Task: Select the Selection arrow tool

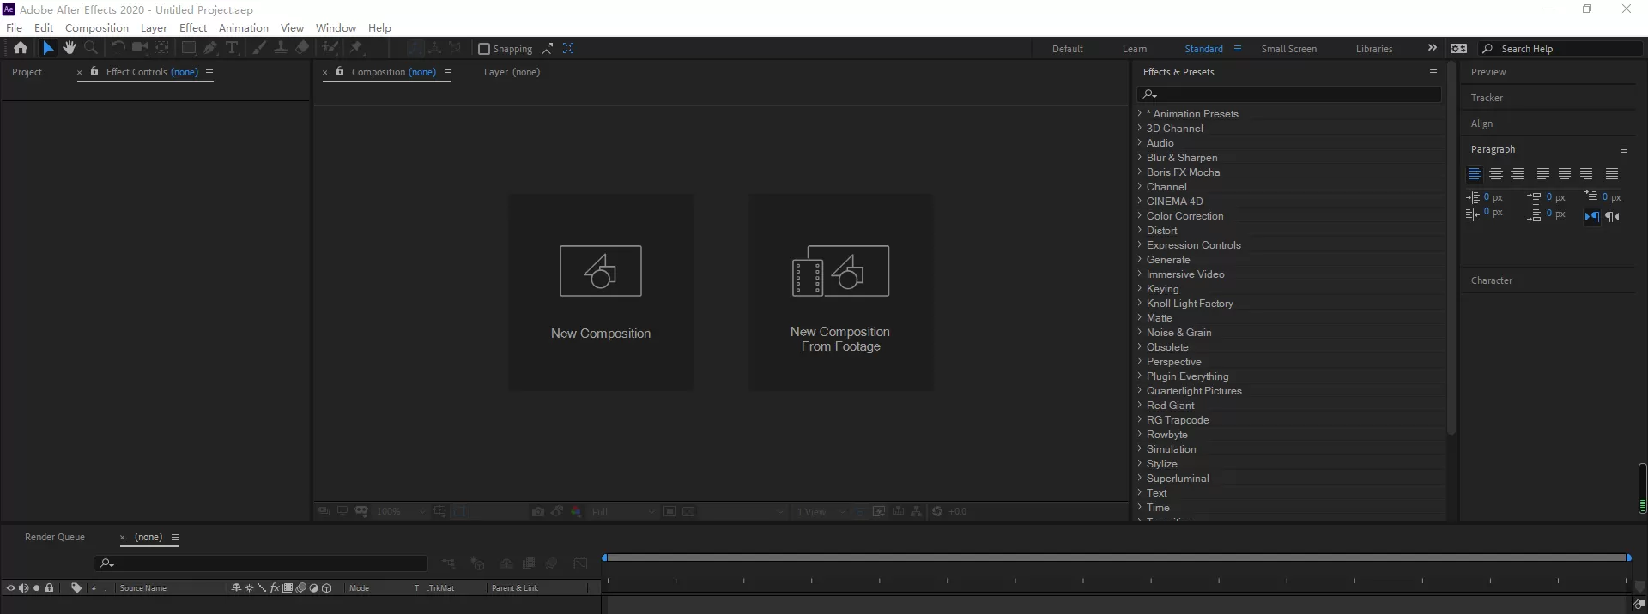Action: point(48,48)
